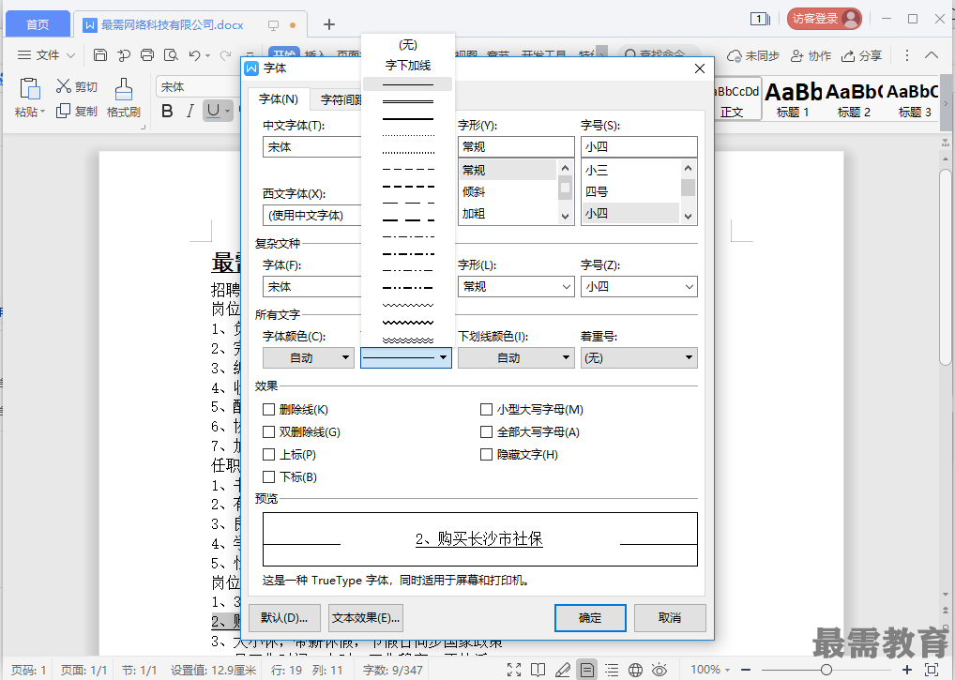Click the Cut (剪切) scissors icon

(x=64, y=86)
